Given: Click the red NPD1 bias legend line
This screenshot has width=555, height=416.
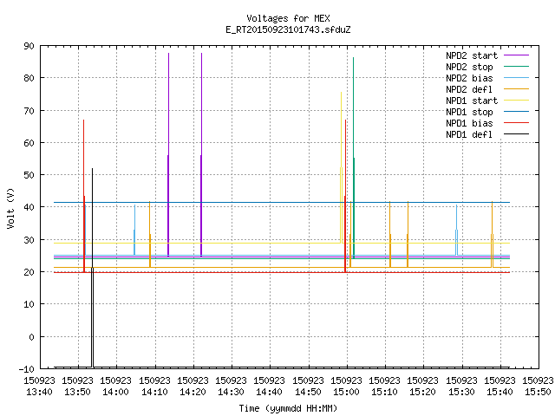Looking at the screenshot, I should click(516, 123).
